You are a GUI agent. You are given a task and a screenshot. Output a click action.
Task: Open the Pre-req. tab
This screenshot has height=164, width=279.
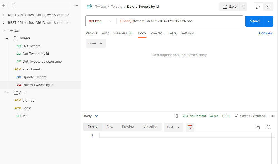pos(157,33)
